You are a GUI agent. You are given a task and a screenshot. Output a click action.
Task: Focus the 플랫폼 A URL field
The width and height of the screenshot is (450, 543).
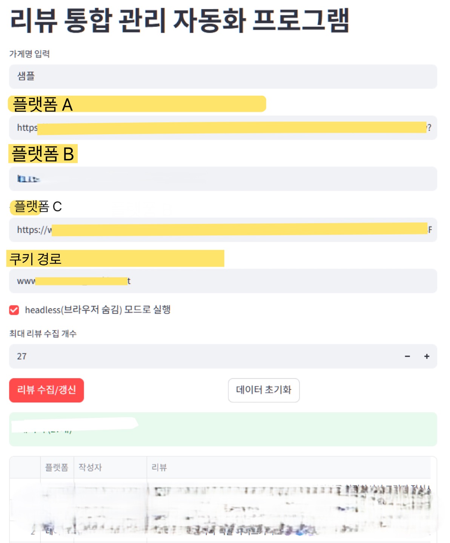point(223,128)
